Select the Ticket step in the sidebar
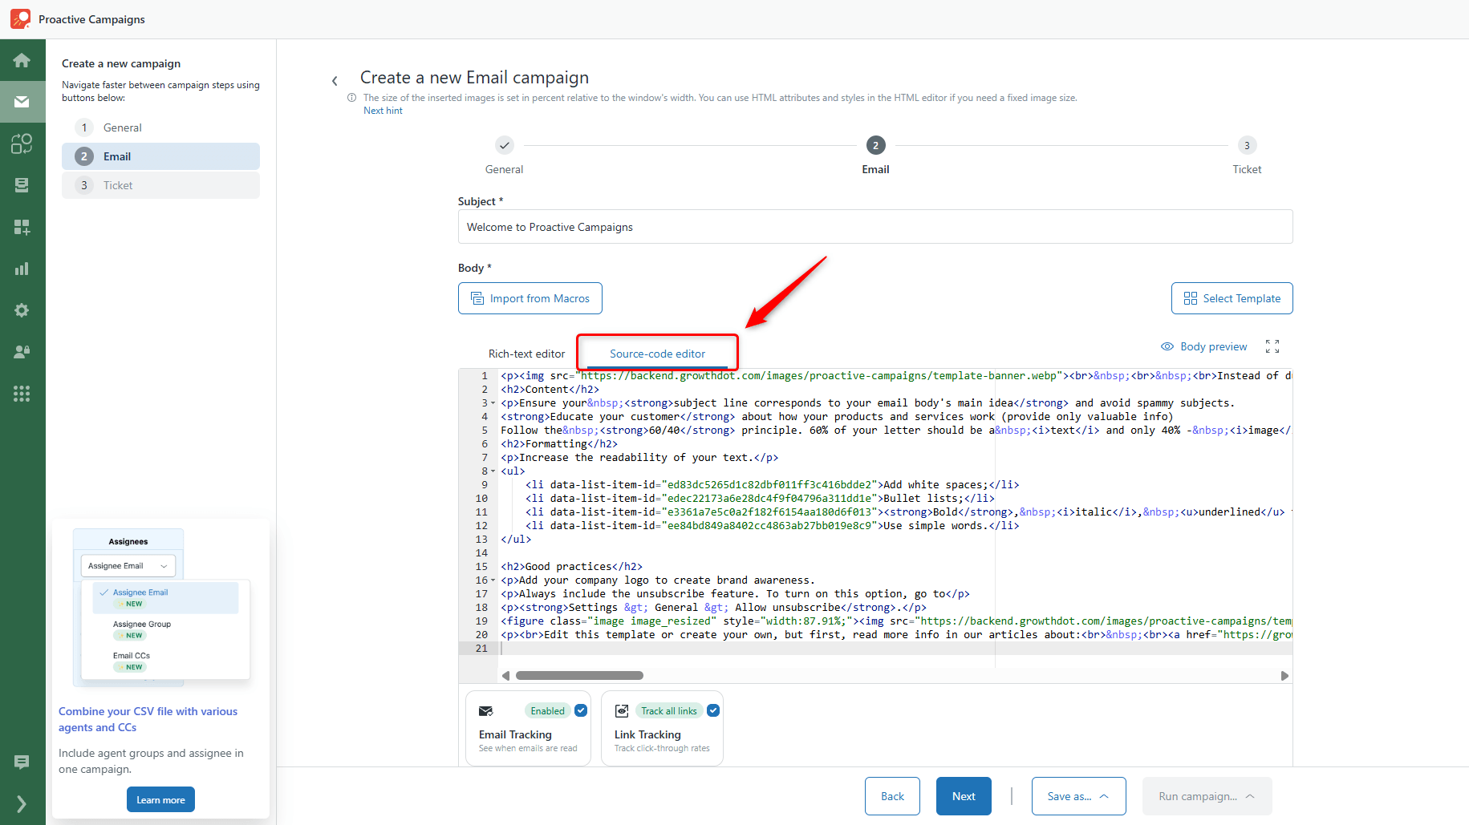 click(x=160, y=185)
